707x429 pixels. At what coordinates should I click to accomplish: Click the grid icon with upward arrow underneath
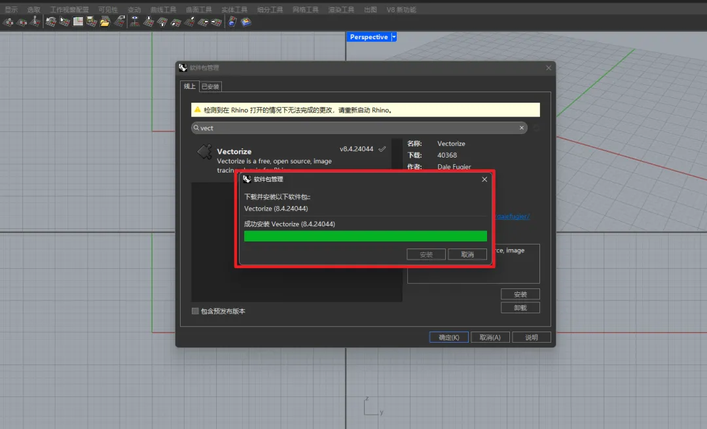click(162, 22)
